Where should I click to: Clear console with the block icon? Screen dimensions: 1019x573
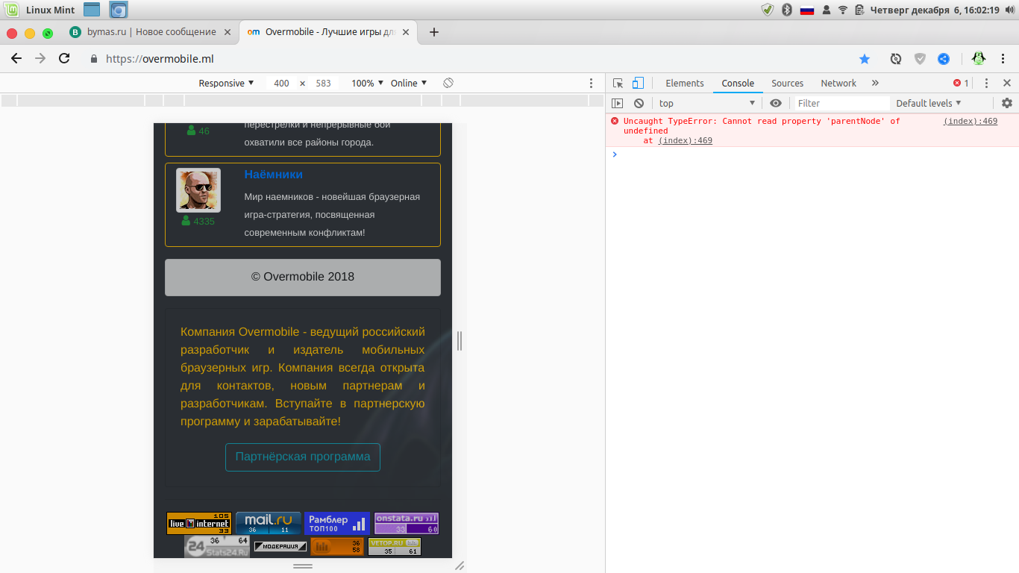(x=639, y=104)
